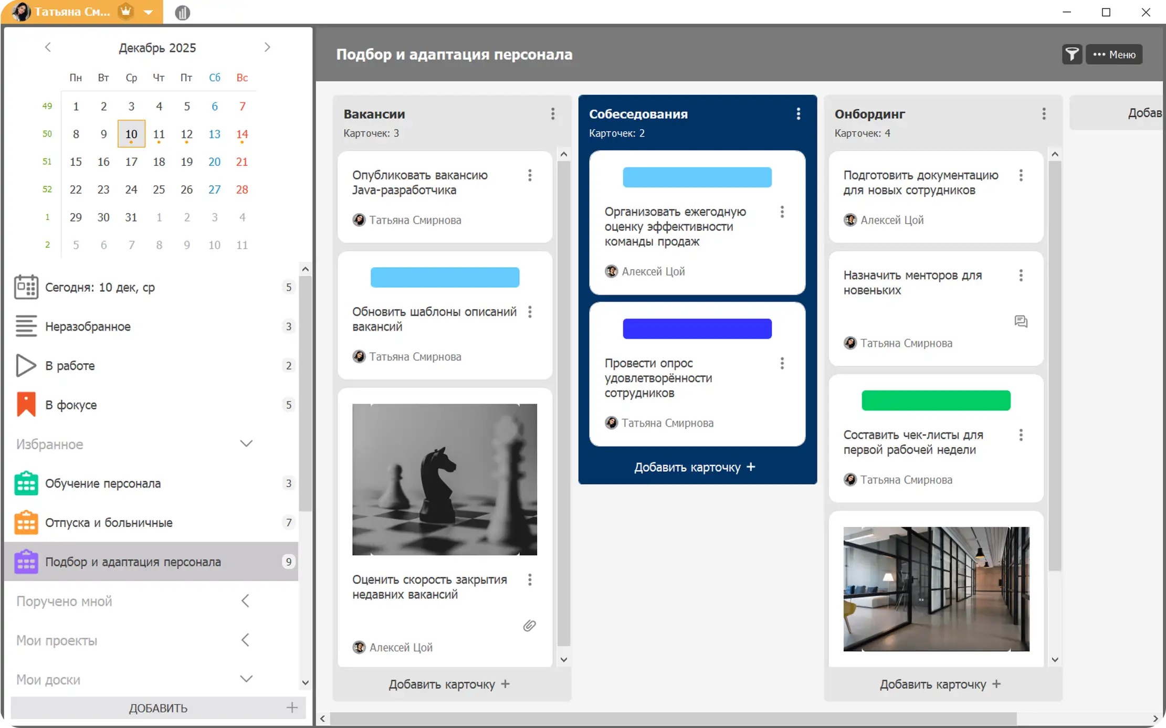Open three-dot menu of 'Вакансии' column
The image size is (1166, 728).
click(552, 114)
